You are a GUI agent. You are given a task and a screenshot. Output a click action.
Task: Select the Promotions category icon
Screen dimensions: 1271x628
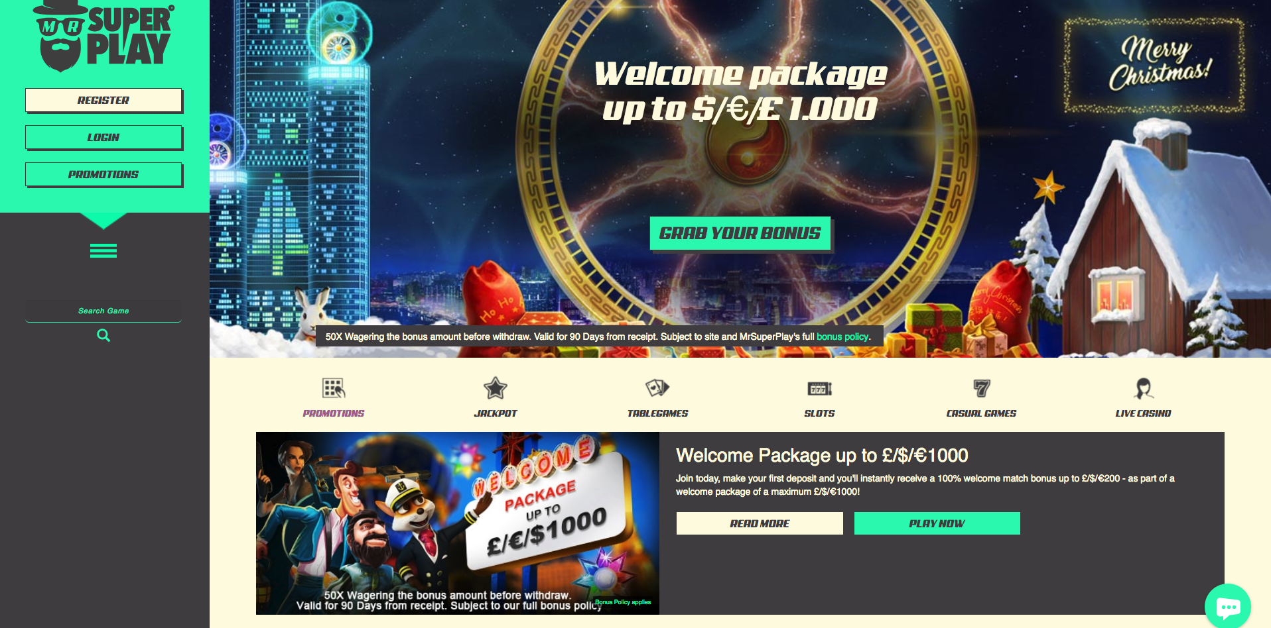pos(333,388)
